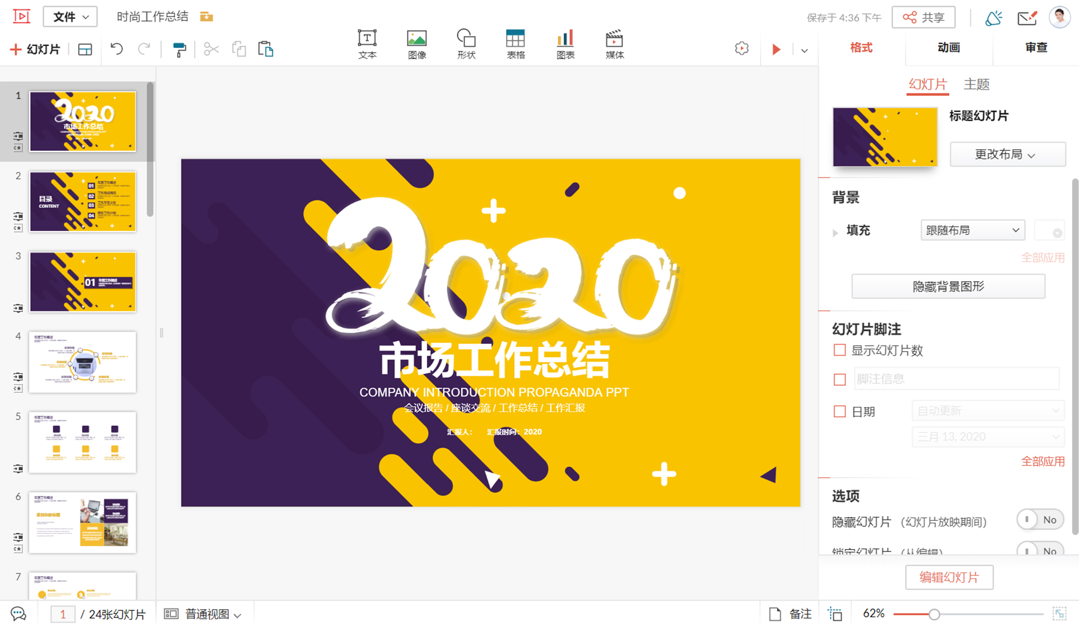Switch to the 动画 tab

pos(948,47)
